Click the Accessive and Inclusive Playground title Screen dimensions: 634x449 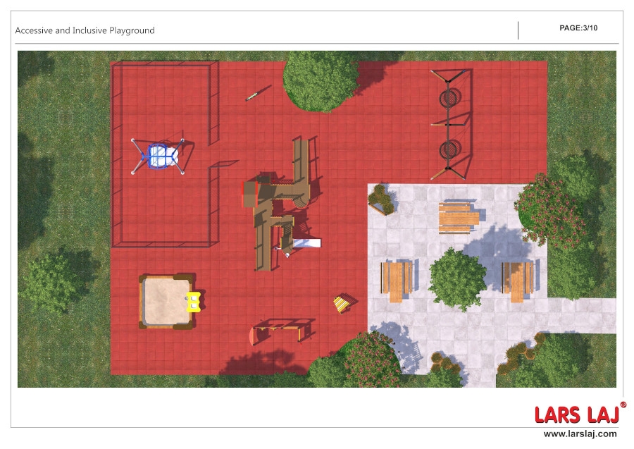click(85, 30)
